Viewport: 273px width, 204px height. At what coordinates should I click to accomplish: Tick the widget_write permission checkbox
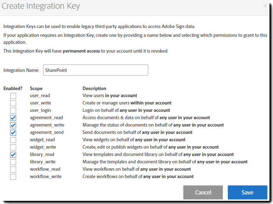click(13, 147)
